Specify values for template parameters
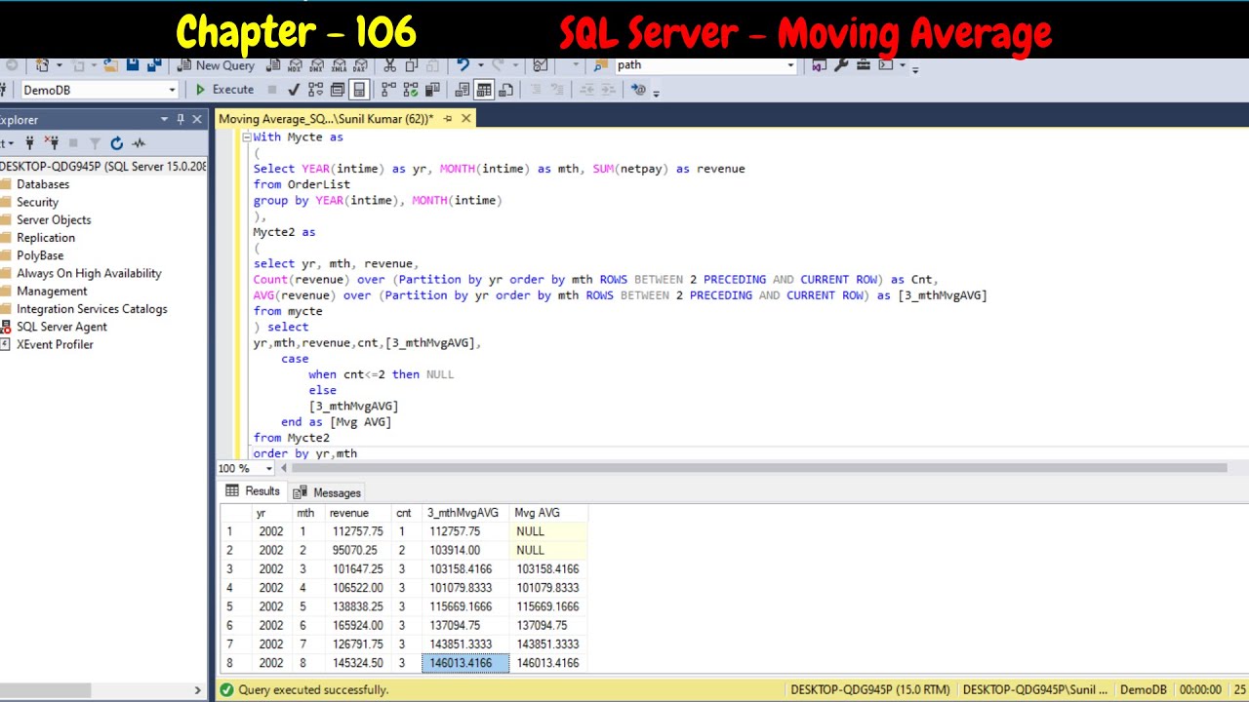 tap(638, 90)
